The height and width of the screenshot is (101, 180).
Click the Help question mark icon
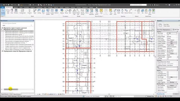click(169, 5)
